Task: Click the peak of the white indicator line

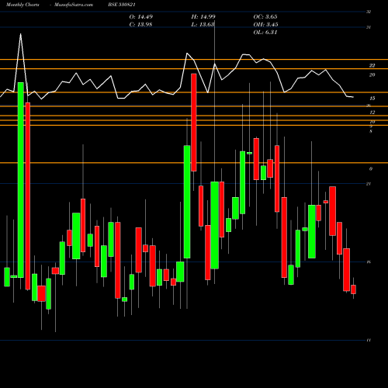Action: coord(21,34)
